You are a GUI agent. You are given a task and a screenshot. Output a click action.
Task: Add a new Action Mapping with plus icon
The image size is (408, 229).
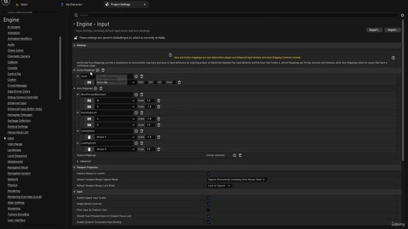98,70
